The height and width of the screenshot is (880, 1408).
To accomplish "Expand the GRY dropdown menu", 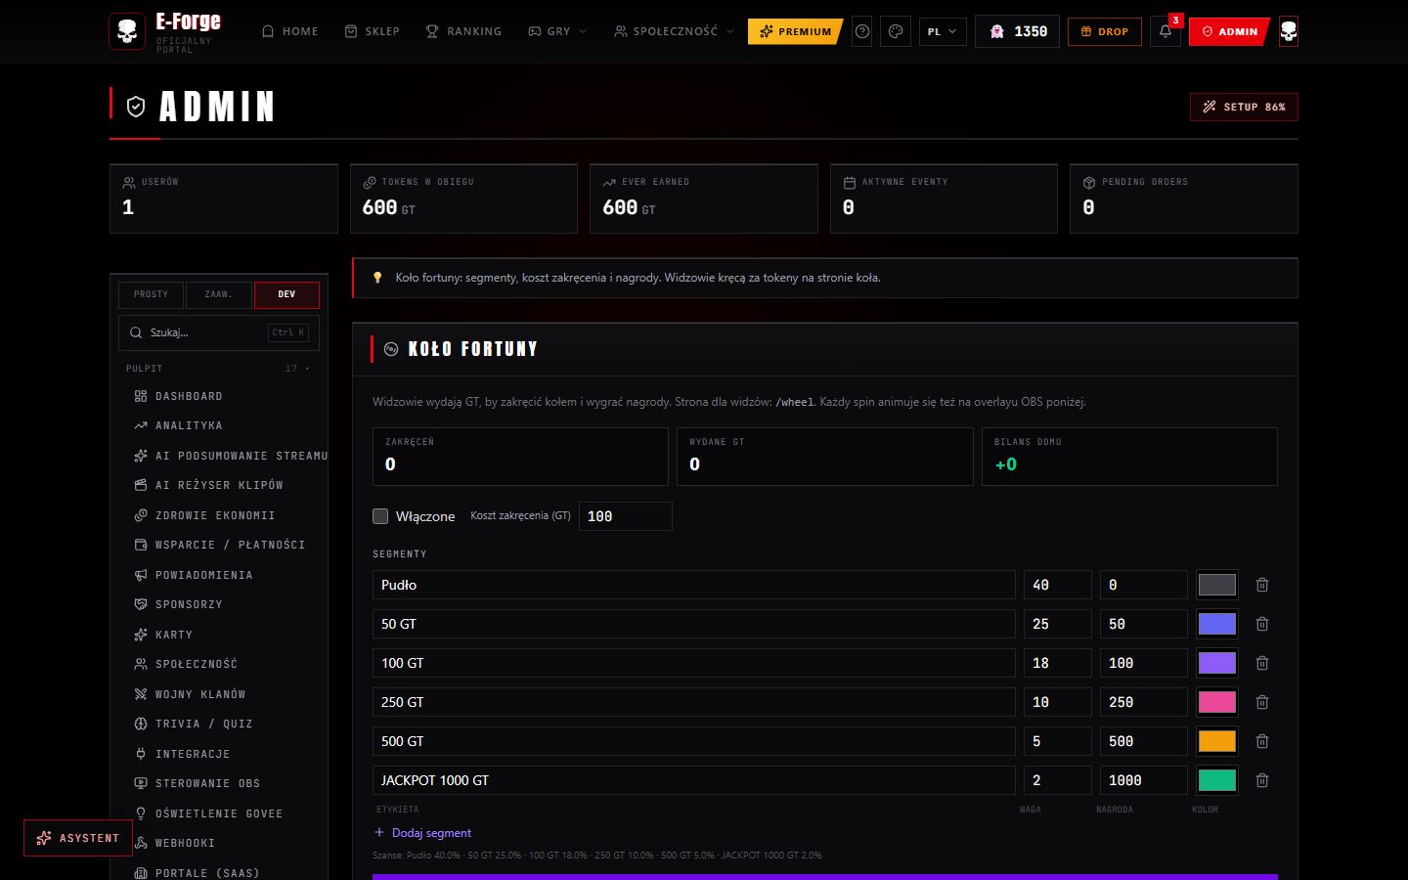I will [x=557, y=31].
